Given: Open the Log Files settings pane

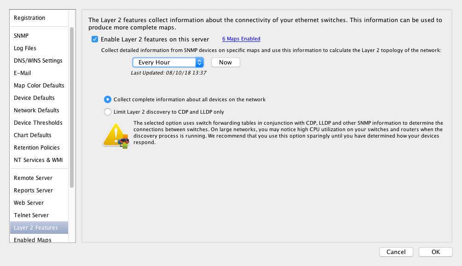Looking at the screenshot, I should (25, 48).
